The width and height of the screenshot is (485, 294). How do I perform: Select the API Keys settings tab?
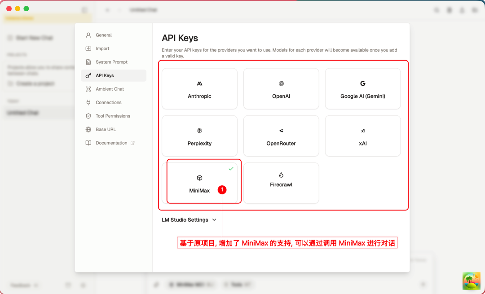coord(105,75)
